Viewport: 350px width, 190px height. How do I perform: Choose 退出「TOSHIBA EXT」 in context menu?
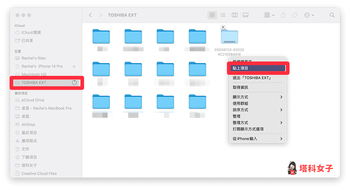[x=257, y=78]
